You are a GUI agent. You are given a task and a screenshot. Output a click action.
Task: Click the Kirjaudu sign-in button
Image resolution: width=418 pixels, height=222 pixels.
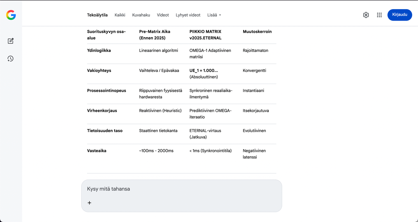[400, 15]
